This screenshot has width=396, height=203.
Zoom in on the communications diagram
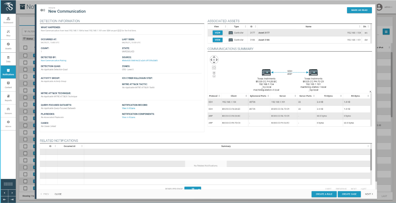pyautogui.click(x=214, y=73)
